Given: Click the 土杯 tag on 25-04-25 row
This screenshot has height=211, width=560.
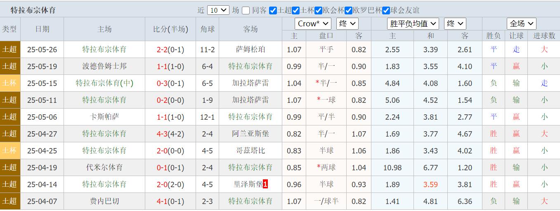Looking at the screenshot, I should [x=9, y=151].
